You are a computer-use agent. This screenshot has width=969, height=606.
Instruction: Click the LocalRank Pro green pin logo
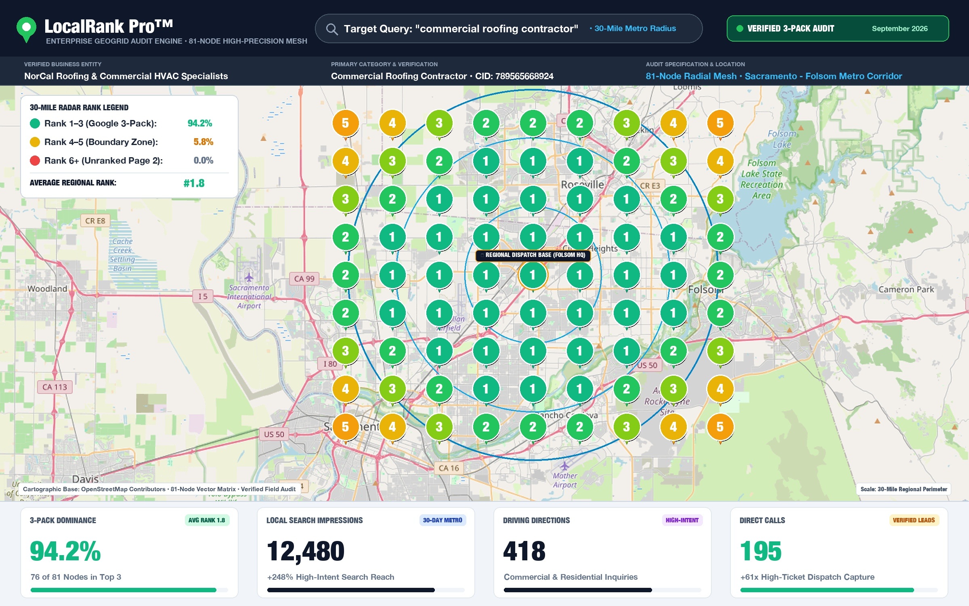click(x=27, y=29)
